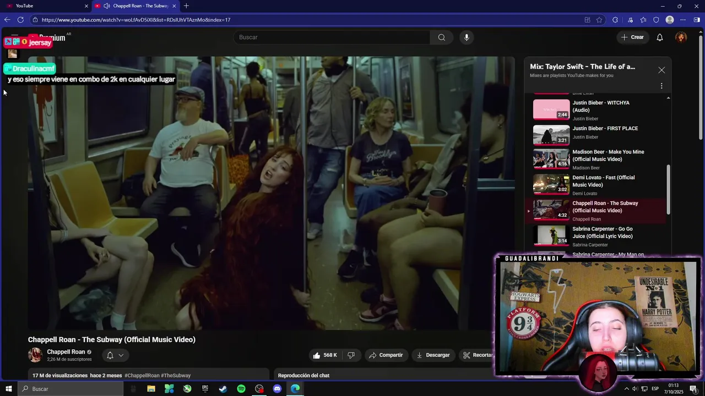
Task: Close the first YouTube browser tab
Action: (86, 6)
